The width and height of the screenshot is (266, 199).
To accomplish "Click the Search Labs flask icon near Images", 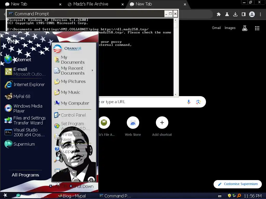I will [245, 28].
